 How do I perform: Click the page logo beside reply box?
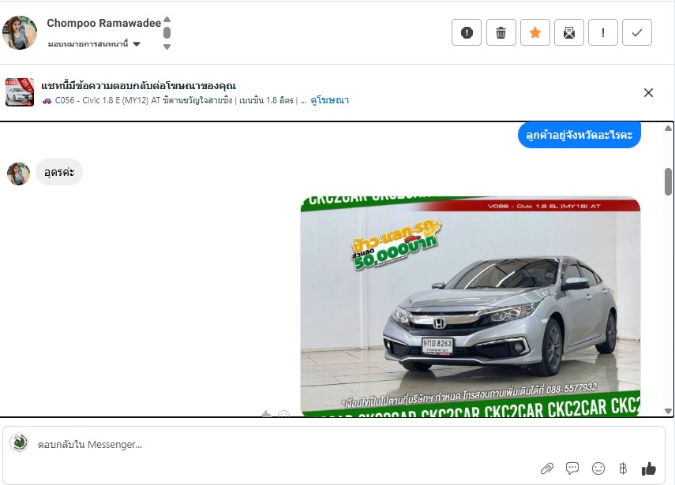[x=19, y=442]
